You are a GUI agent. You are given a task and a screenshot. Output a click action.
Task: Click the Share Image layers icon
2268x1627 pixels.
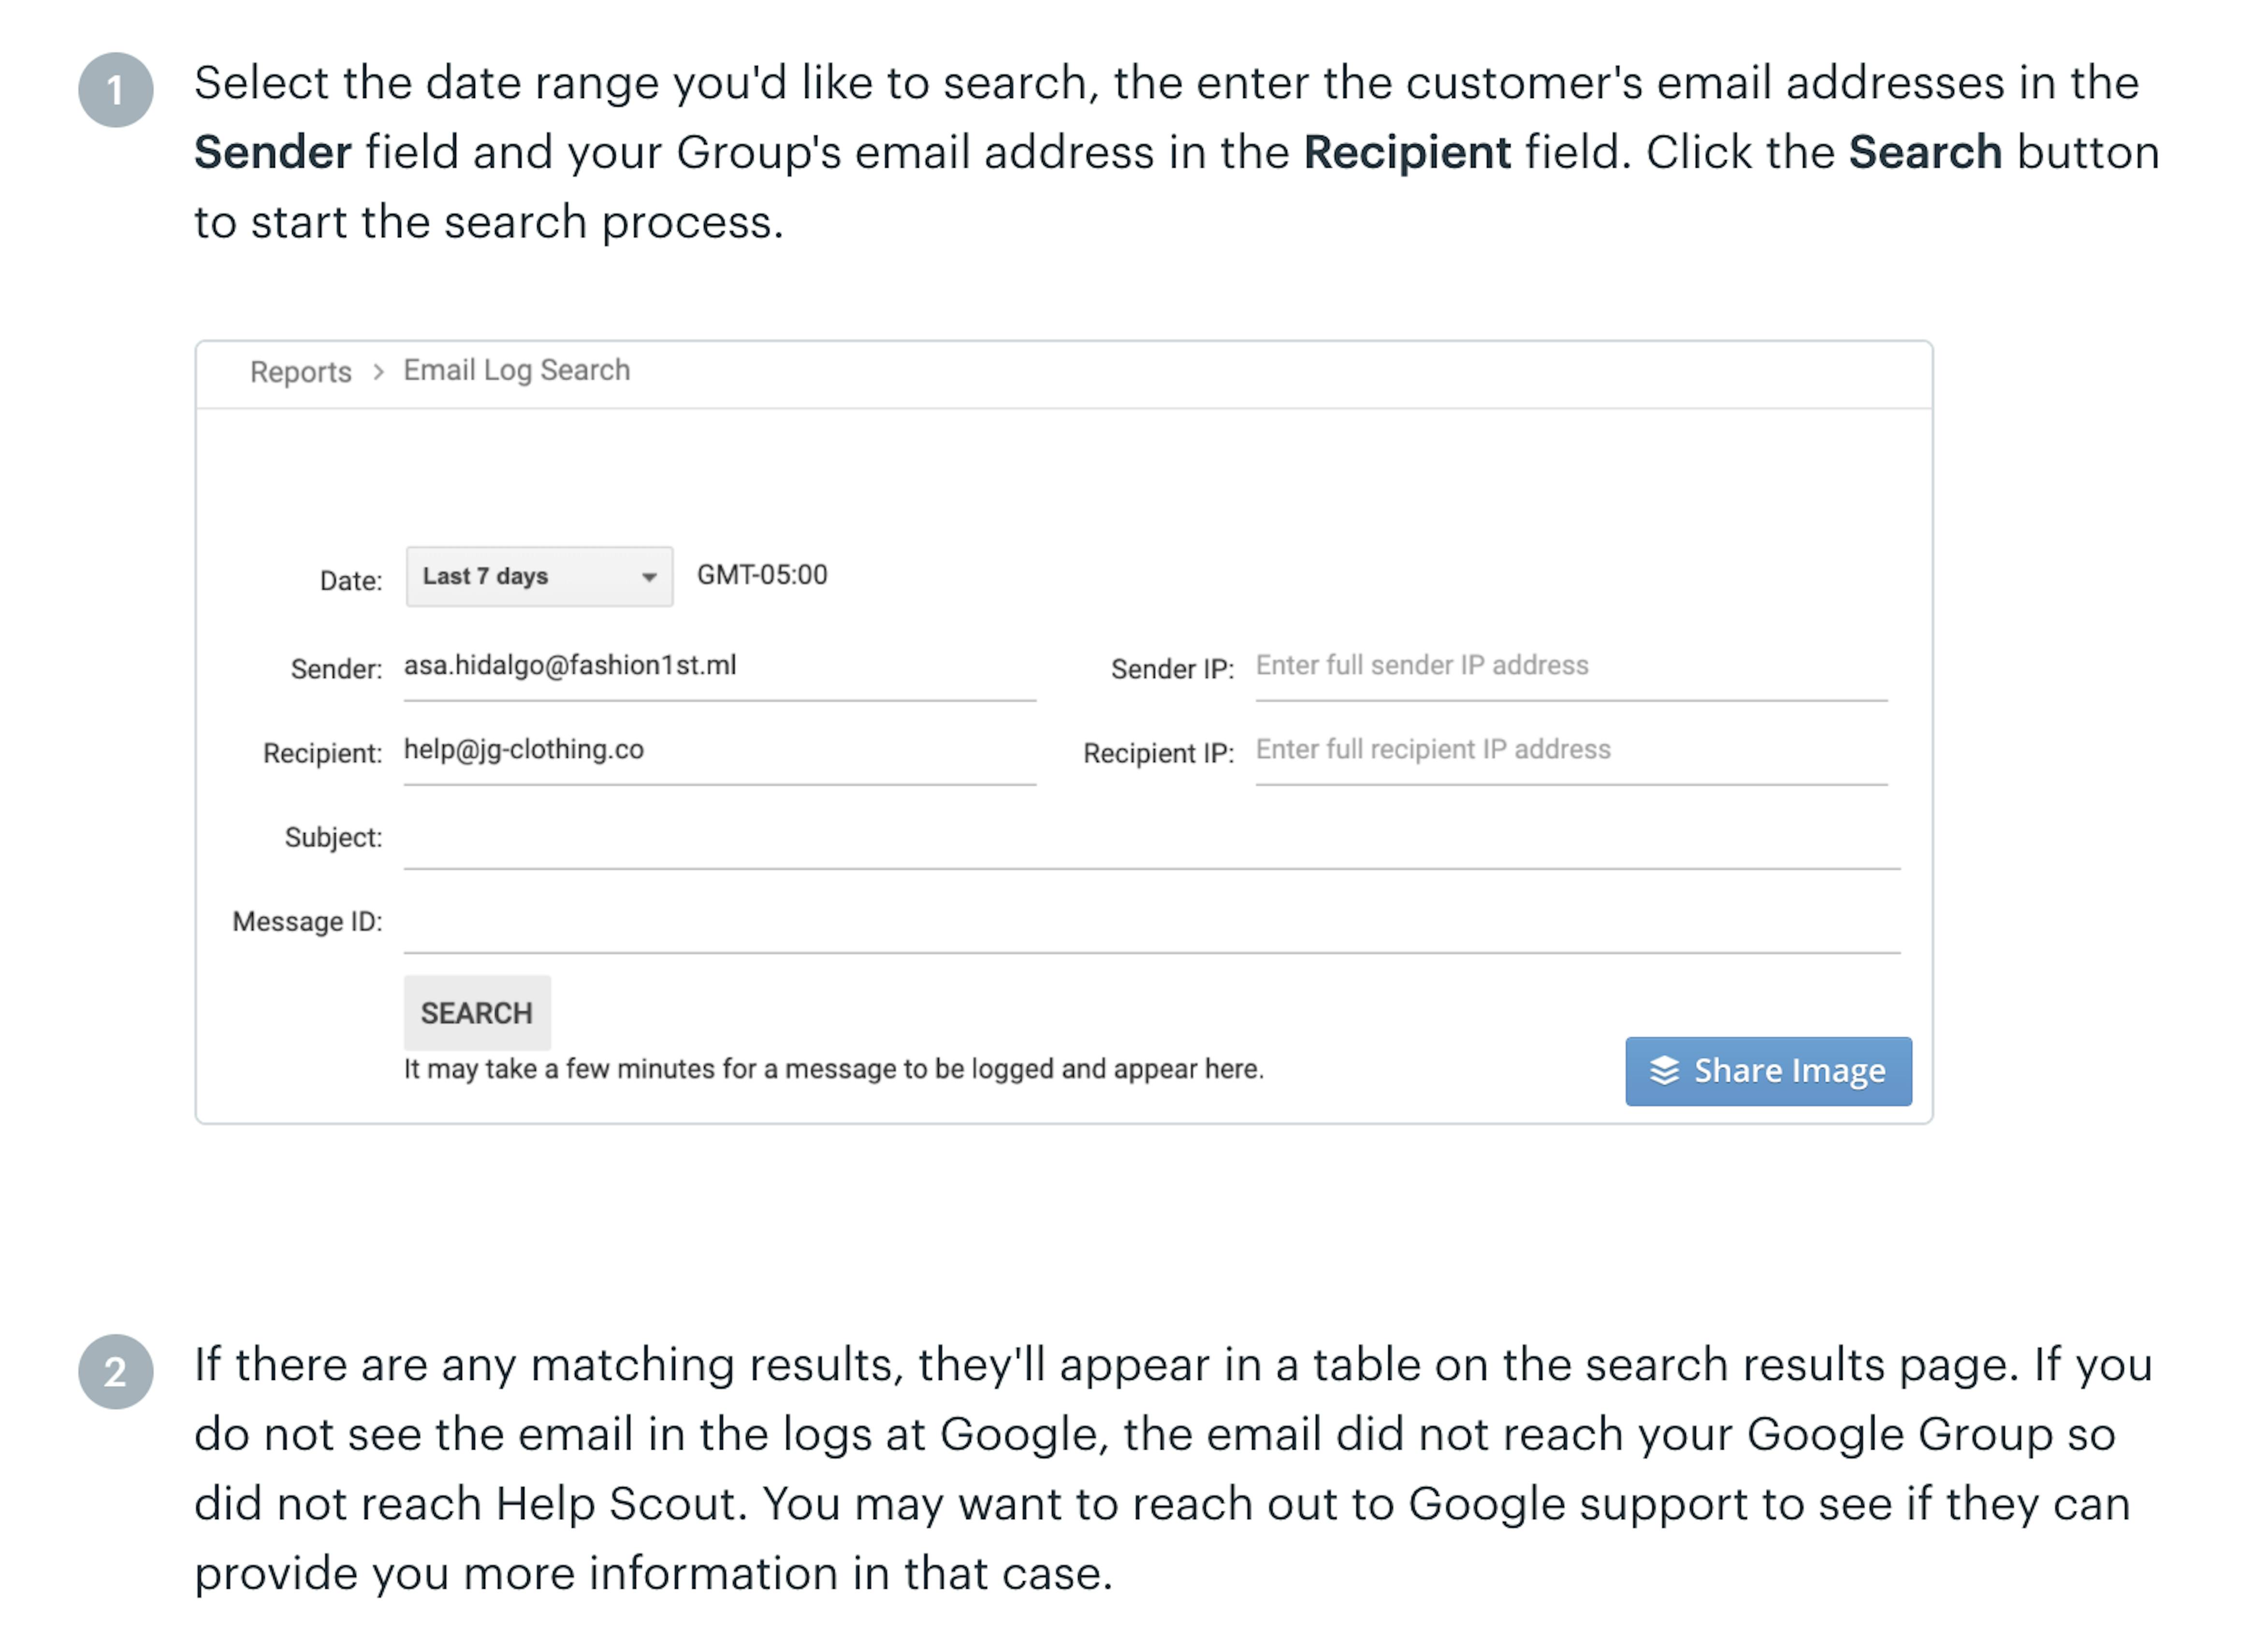point(1666,1070)
